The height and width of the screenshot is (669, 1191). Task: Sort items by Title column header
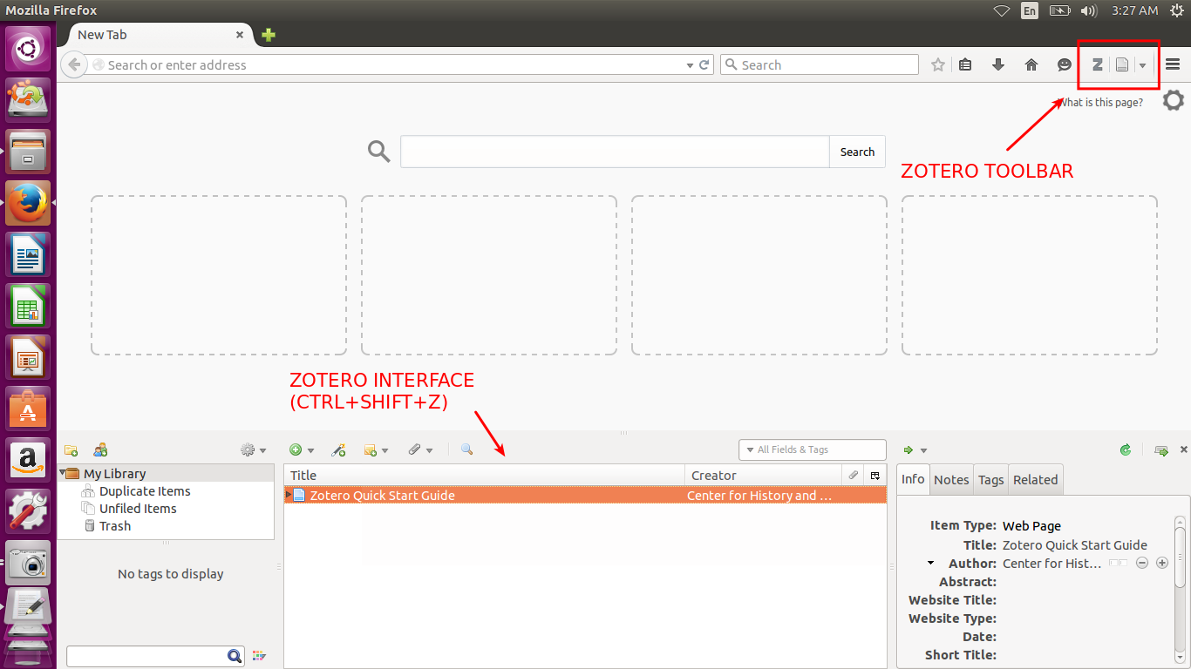(x=485, y=475)
